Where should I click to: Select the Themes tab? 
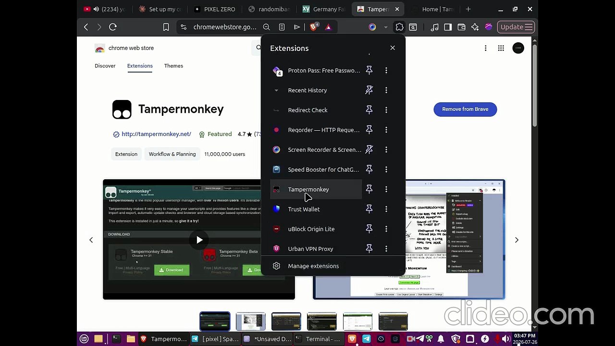pyautogui.click(x=173, y=66)
